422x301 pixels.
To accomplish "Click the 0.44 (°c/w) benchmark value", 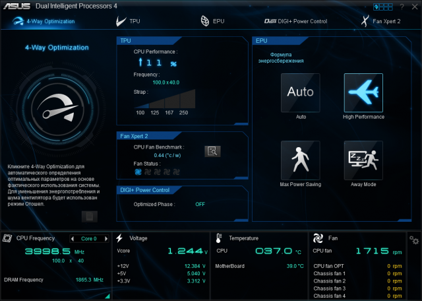I will pos(167,155).
